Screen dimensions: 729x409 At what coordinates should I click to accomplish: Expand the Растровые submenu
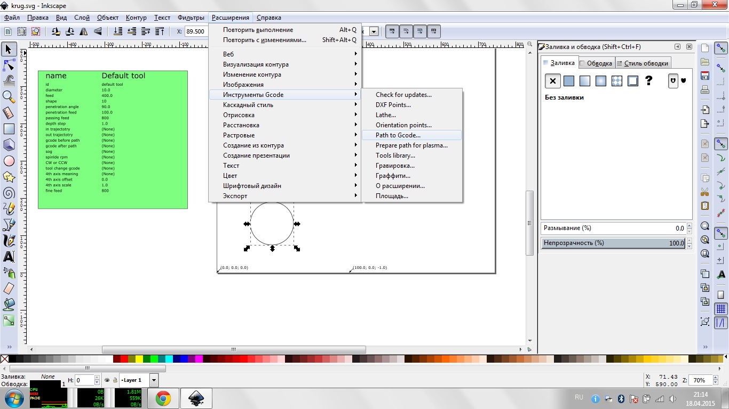pos(285,135)
